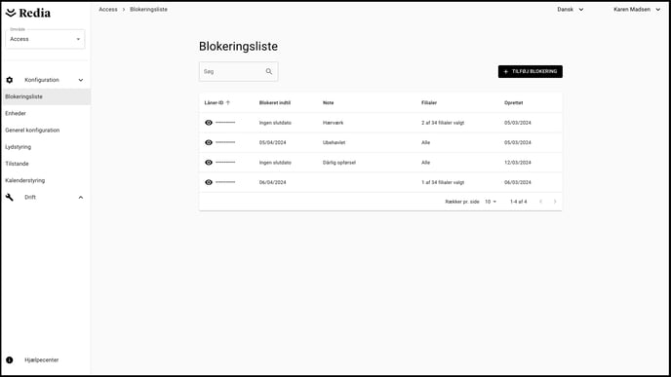Click the Filialer column header
This screenshot has width=671, height=377.
coord(429,102)
